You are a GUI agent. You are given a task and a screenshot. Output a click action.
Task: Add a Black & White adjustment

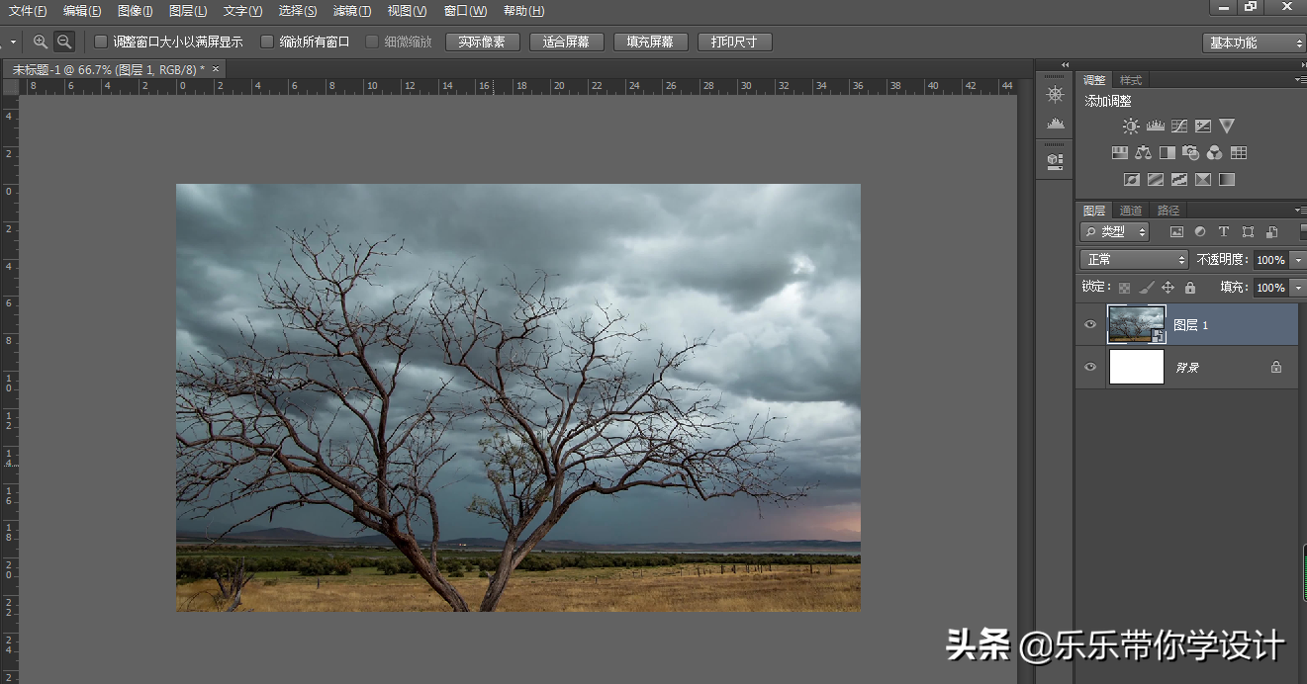(x=1167, y=153)
